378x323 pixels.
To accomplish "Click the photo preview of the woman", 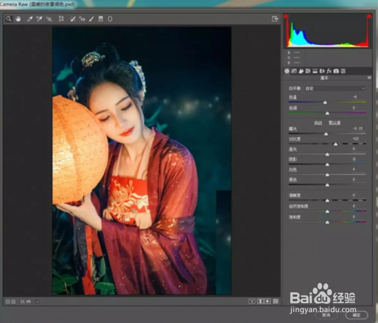I will pos(141,161).
